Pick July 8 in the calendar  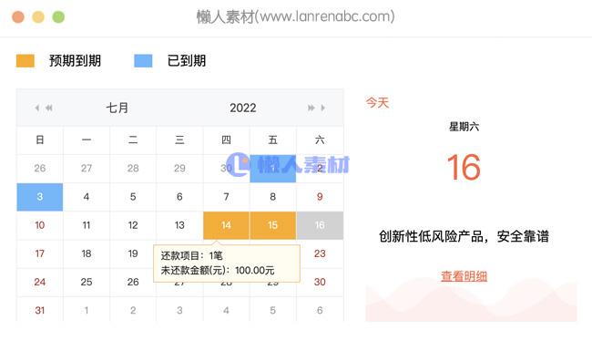pyautogui.click(x=272, y=197)
